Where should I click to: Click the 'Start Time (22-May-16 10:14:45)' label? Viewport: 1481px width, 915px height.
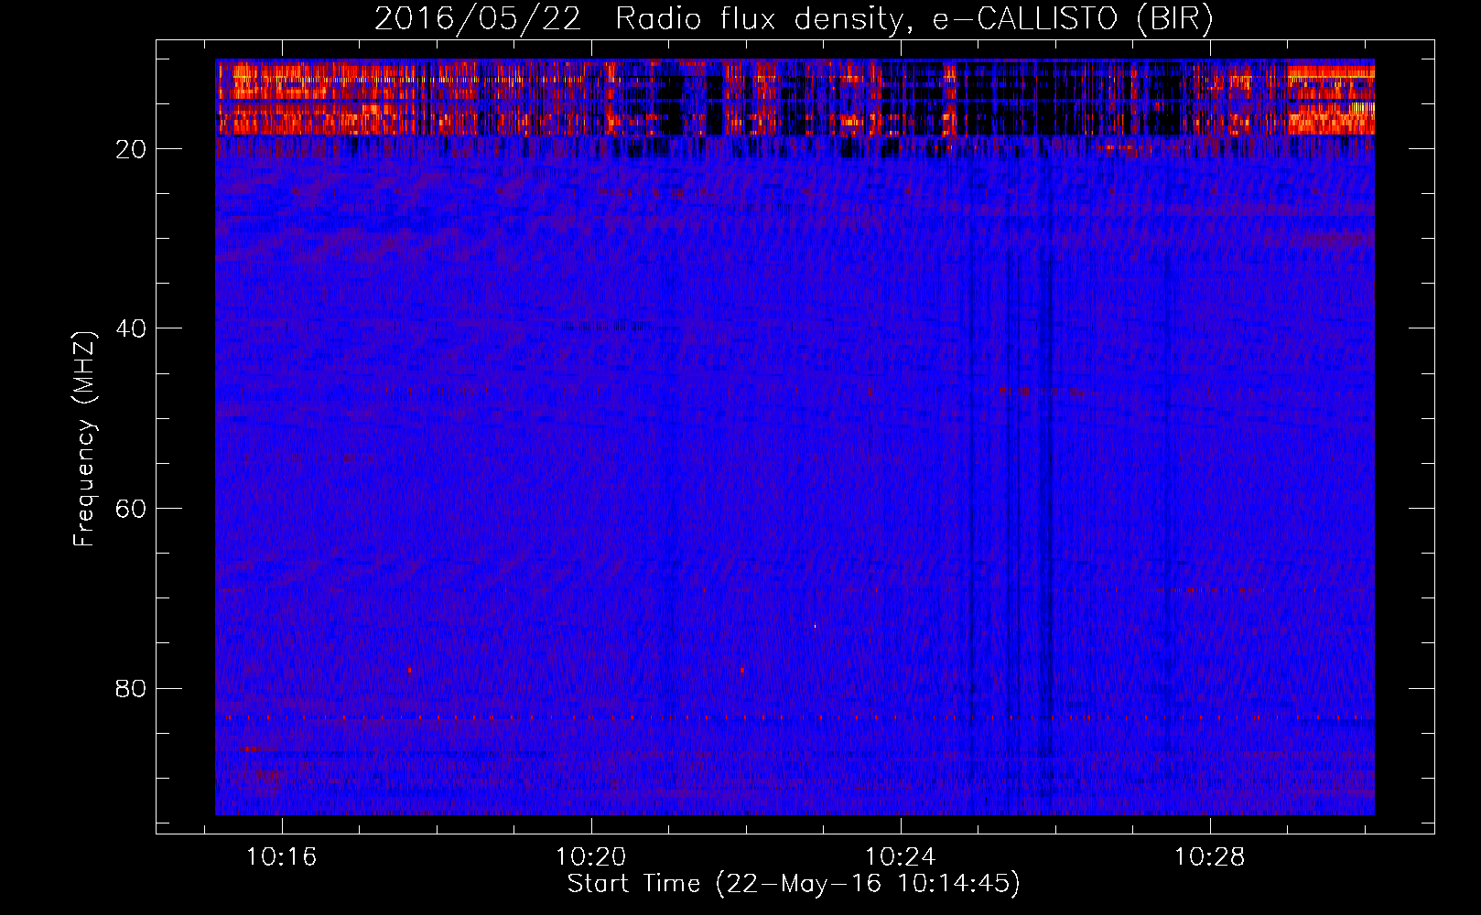pos(794,884)
